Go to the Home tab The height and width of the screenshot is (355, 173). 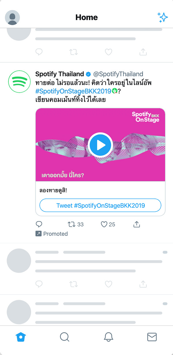[x=21, y=337]
